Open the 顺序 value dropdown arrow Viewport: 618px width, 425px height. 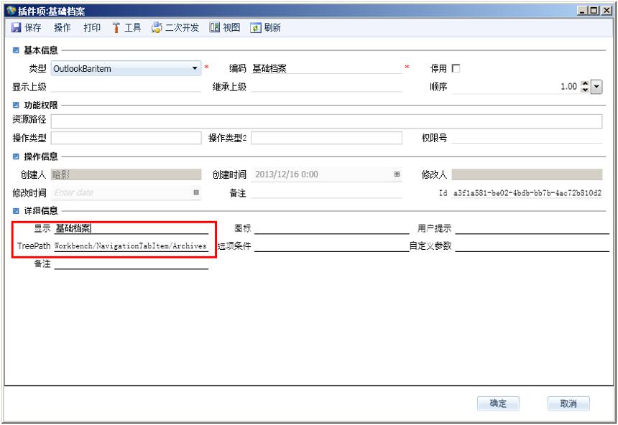pos(596,87)
